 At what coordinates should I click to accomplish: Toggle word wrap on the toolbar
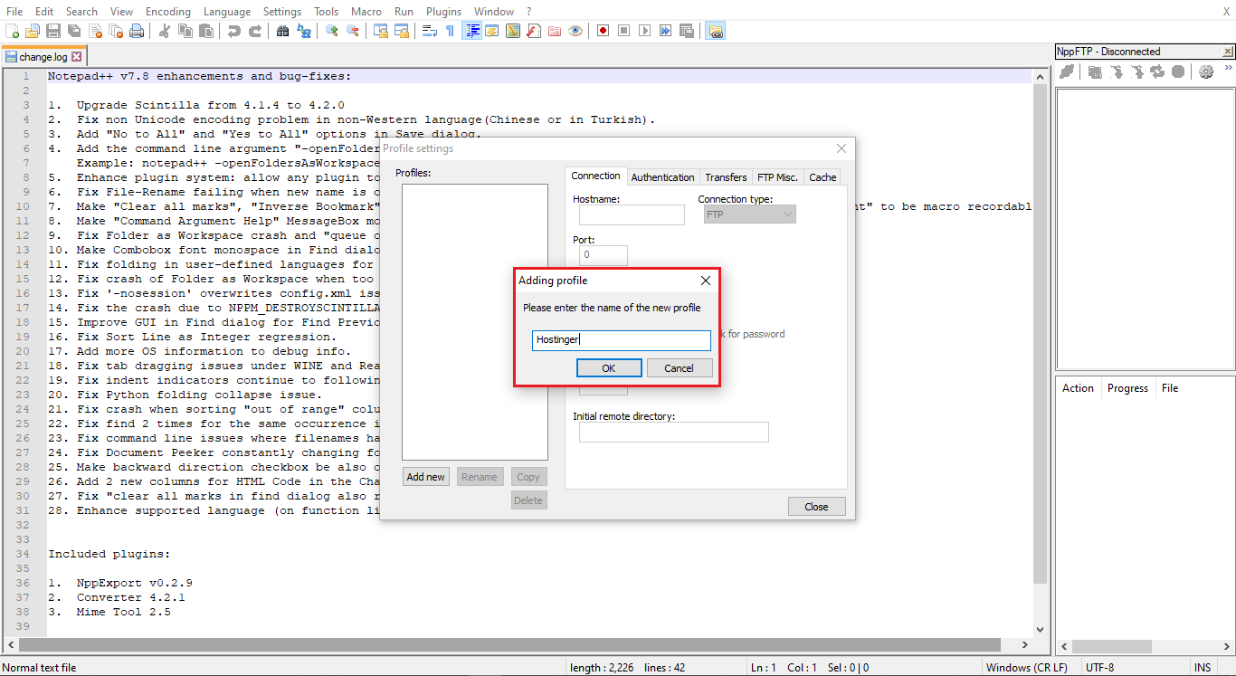(x=428, y=30)
